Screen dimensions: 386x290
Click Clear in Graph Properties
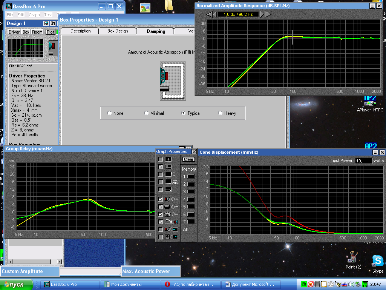pos(189,160)
